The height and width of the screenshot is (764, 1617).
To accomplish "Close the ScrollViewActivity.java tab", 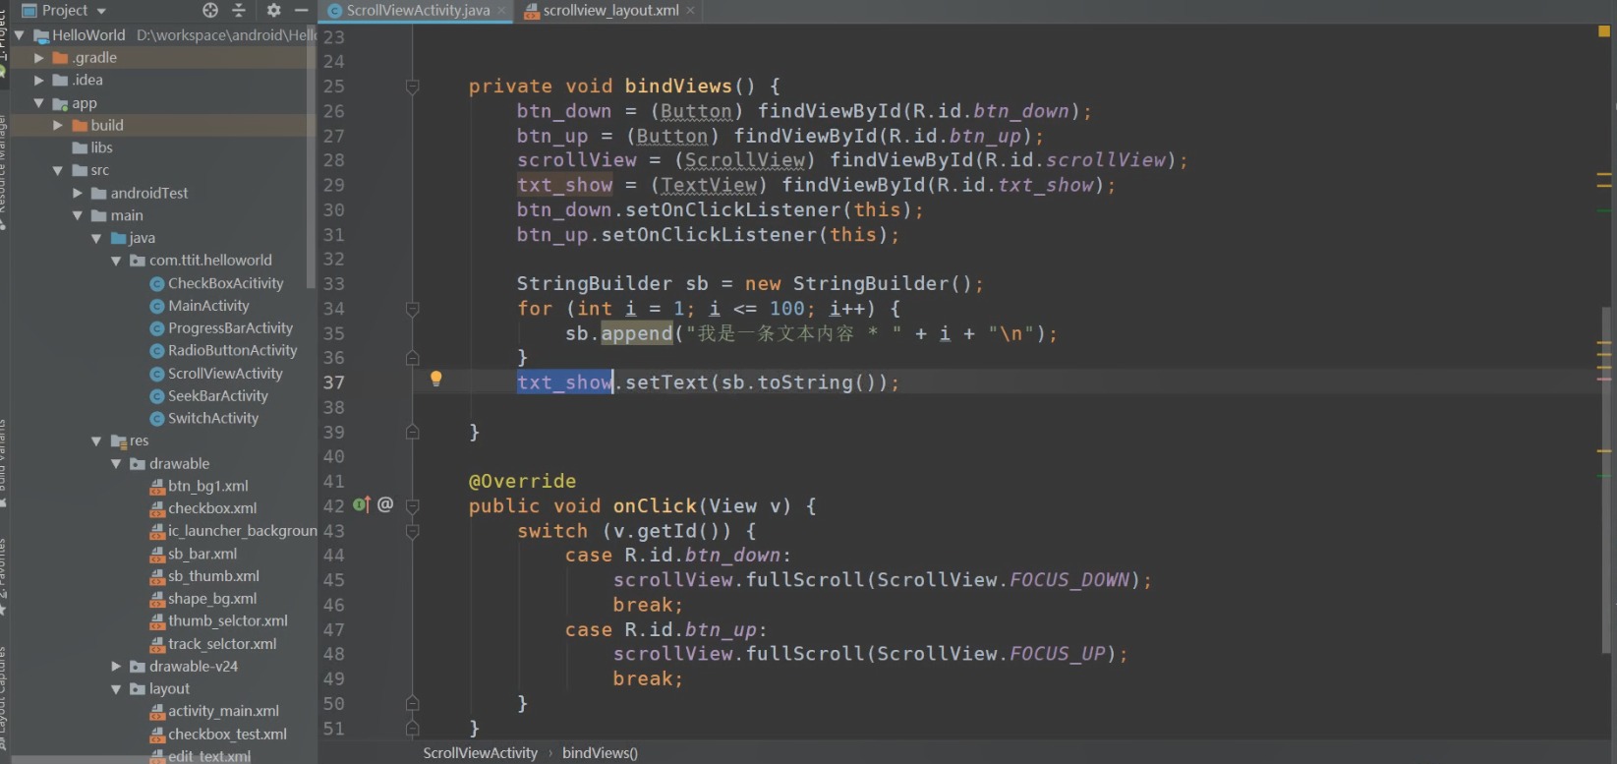I will click(501, 10).
